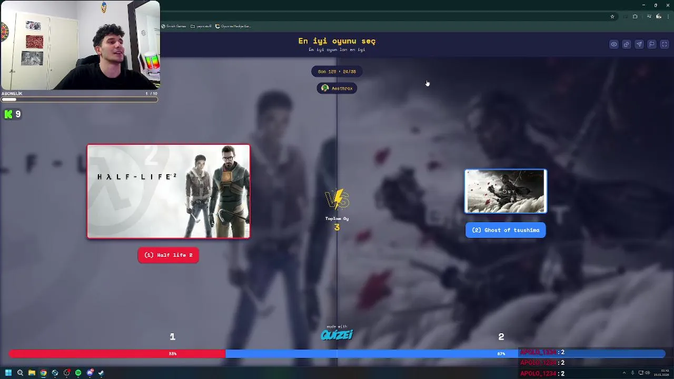Screen dimensions: 674x379
Task: Toggle the eye visibility icon in Quizei header
Action: 614,44
